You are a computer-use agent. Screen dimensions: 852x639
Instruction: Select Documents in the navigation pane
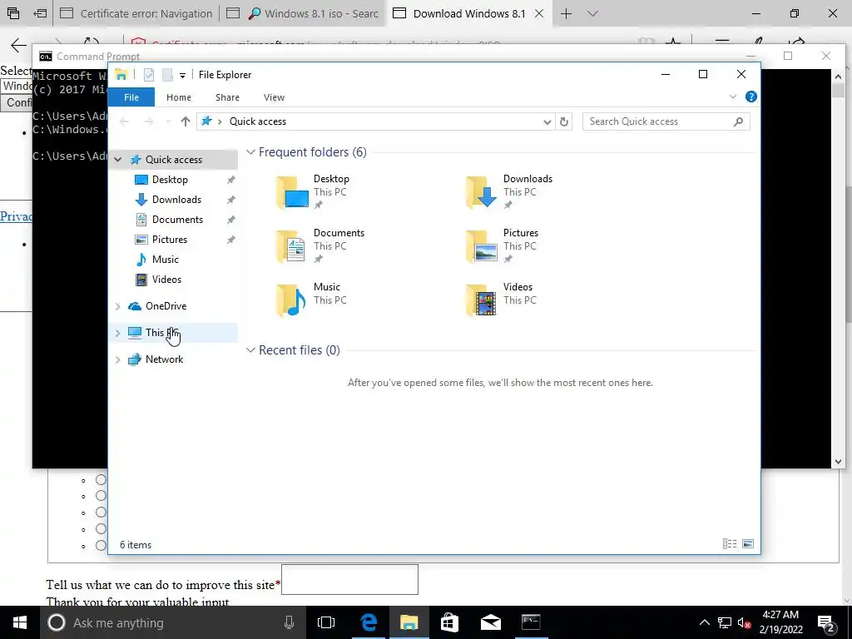[177, 220]
